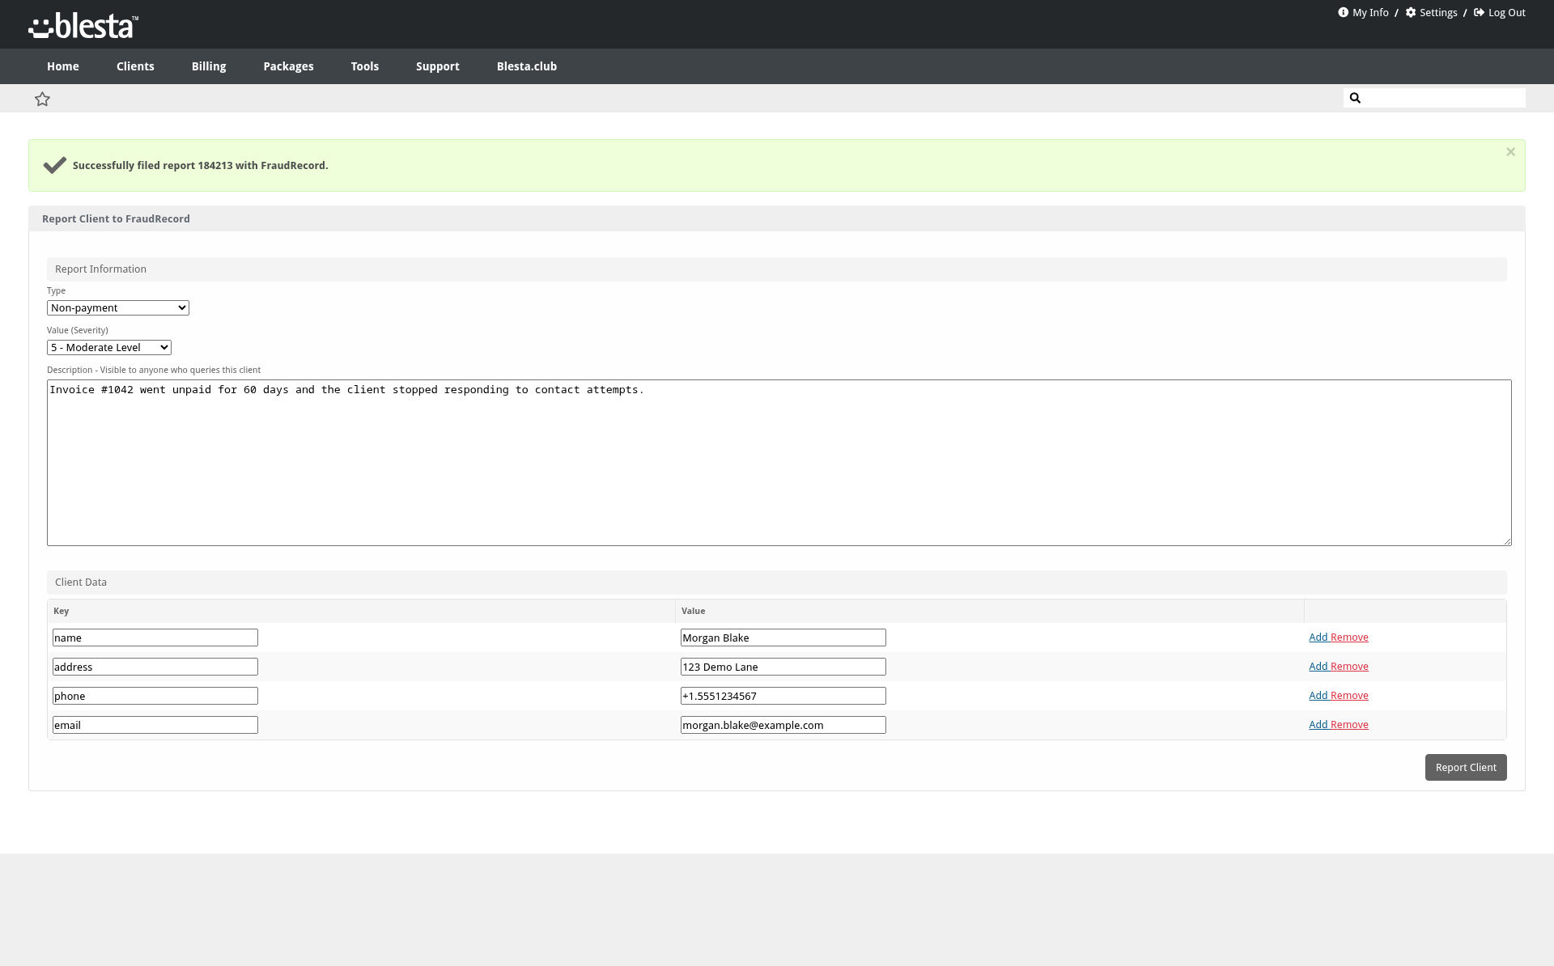Click the success checkmark icon
The height and width of the screenshot is (966, 1554).
click(x=55, y=165)
